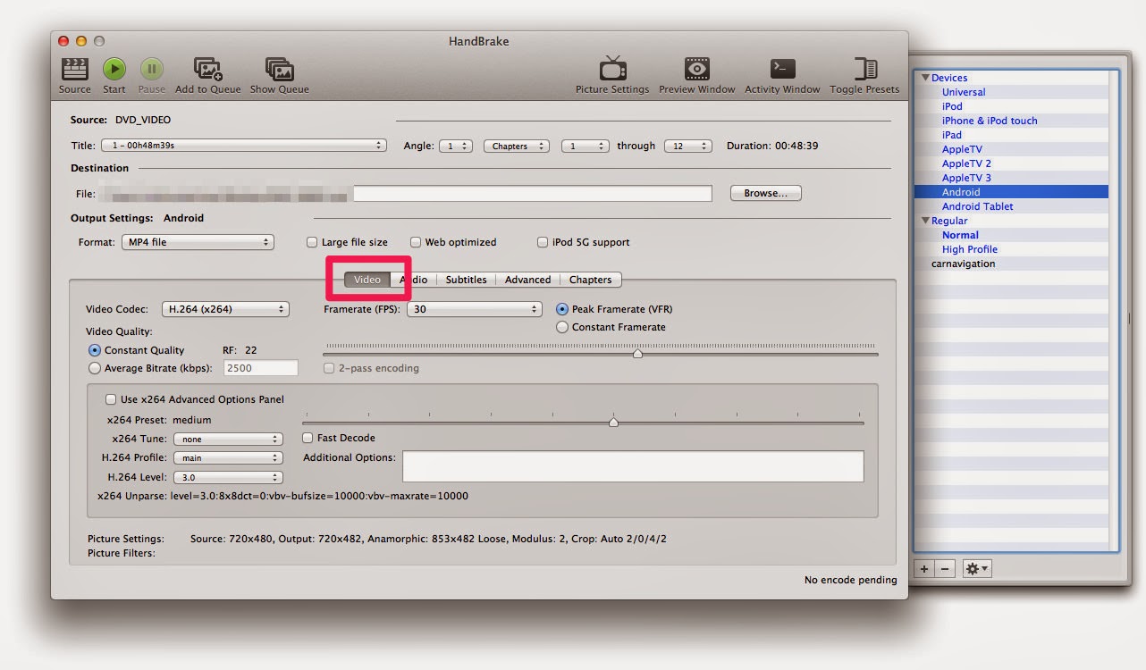Switch to the Audio tab
Viewport: 1146px width, 670px height.
click(413, 280)
